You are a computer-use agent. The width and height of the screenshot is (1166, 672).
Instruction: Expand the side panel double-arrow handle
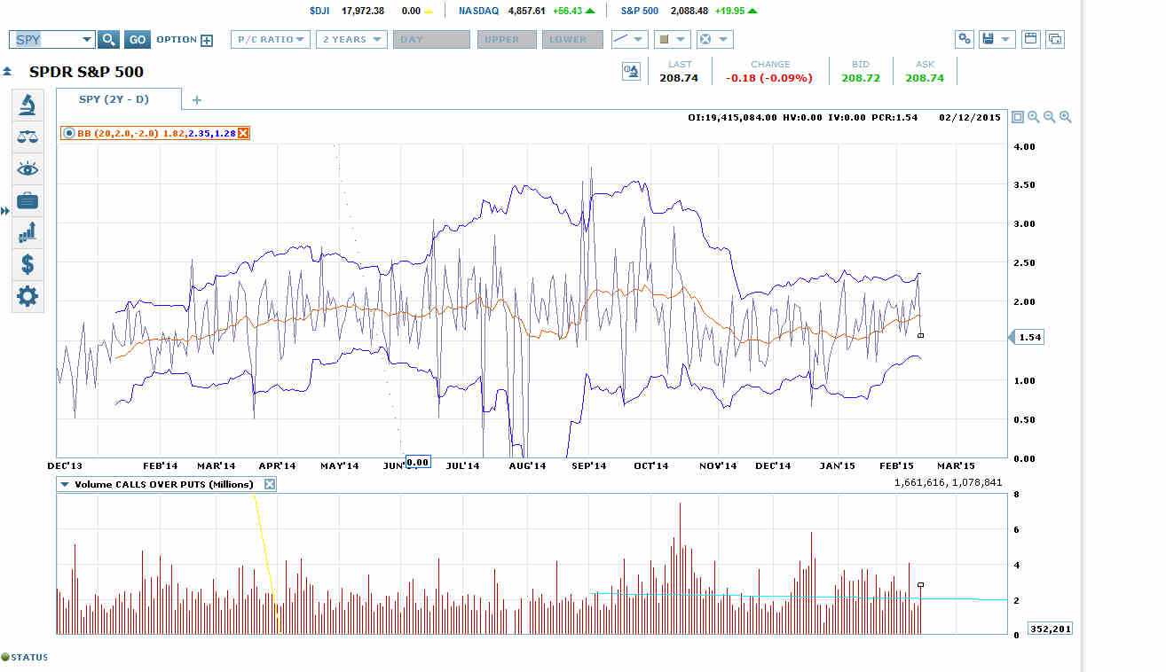pos(4,211)
